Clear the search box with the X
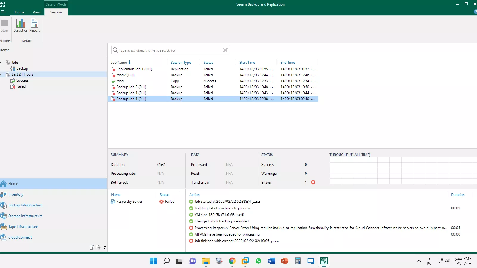This screenshot has width=477, height=268. (225, 50)
